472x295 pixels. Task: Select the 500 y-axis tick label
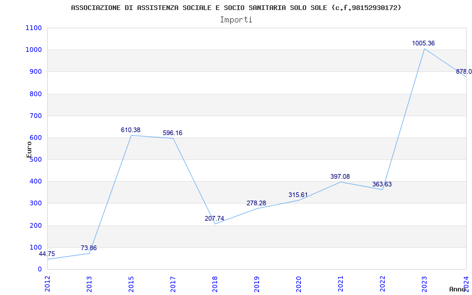coord(36,159)
